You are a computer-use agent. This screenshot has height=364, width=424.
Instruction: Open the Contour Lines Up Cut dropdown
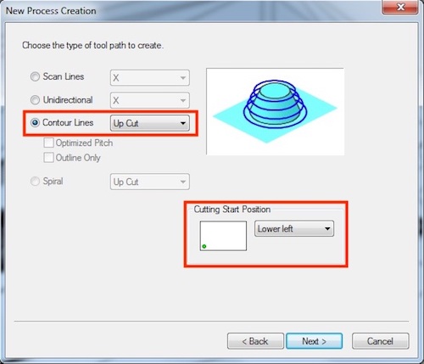(x=150, y=123)
